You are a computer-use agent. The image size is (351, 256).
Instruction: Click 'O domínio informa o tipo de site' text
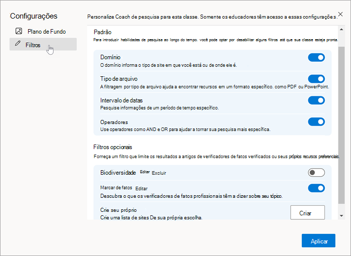168,65
